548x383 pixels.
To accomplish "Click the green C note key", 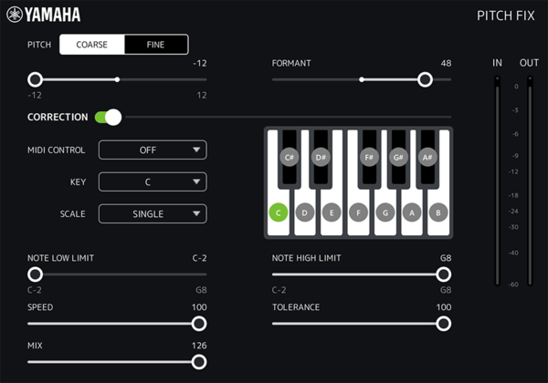I will coord(279,212).
